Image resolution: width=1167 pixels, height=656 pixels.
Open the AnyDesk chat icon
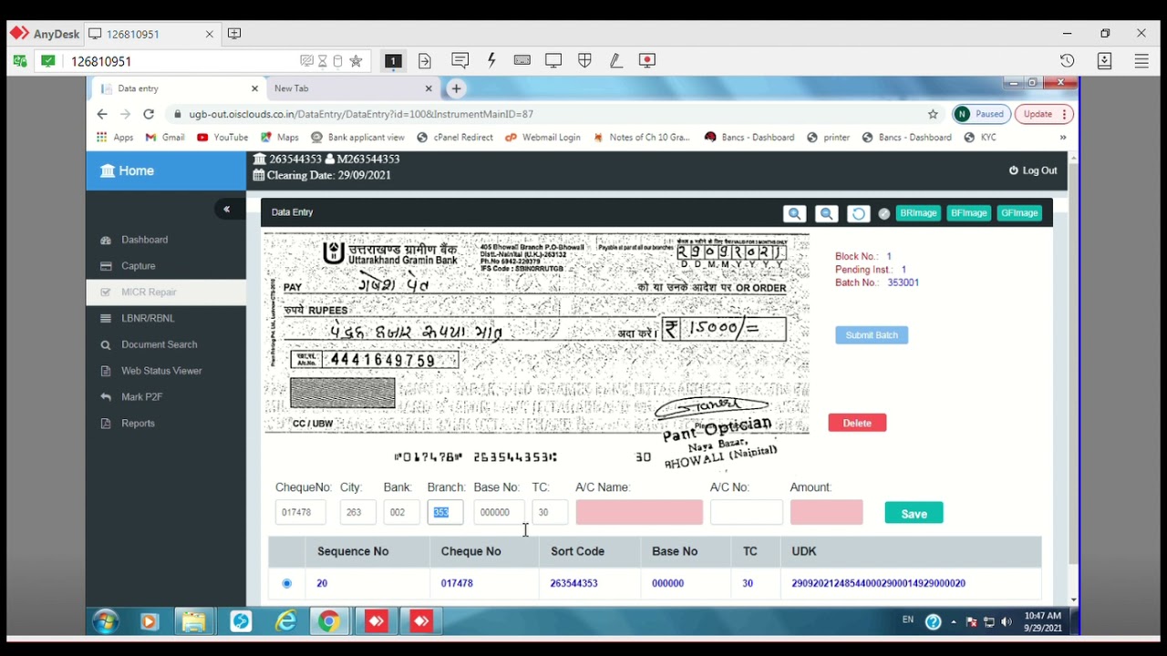point(460,60)
